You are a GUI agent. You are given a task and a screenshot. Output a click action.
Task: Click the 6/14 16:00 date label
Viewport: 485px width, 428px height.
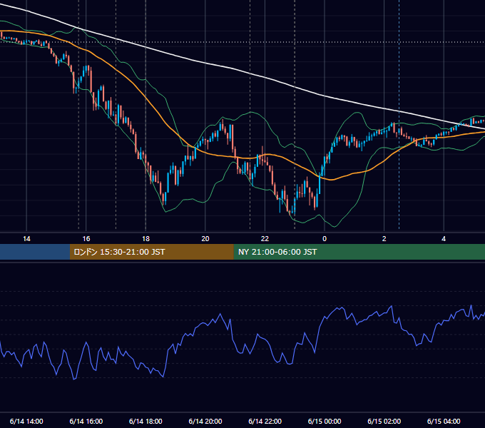86,421
